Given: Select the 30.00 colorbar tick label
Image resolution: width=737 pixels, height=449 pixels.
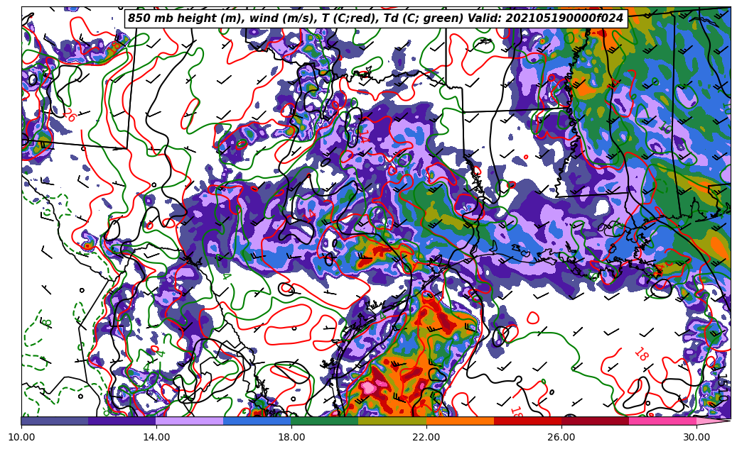Looking at the screenshot, I should pos(696,437).
